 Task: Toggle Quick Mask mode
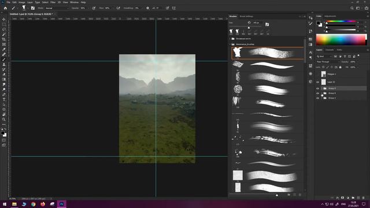[x=4, y=140]
